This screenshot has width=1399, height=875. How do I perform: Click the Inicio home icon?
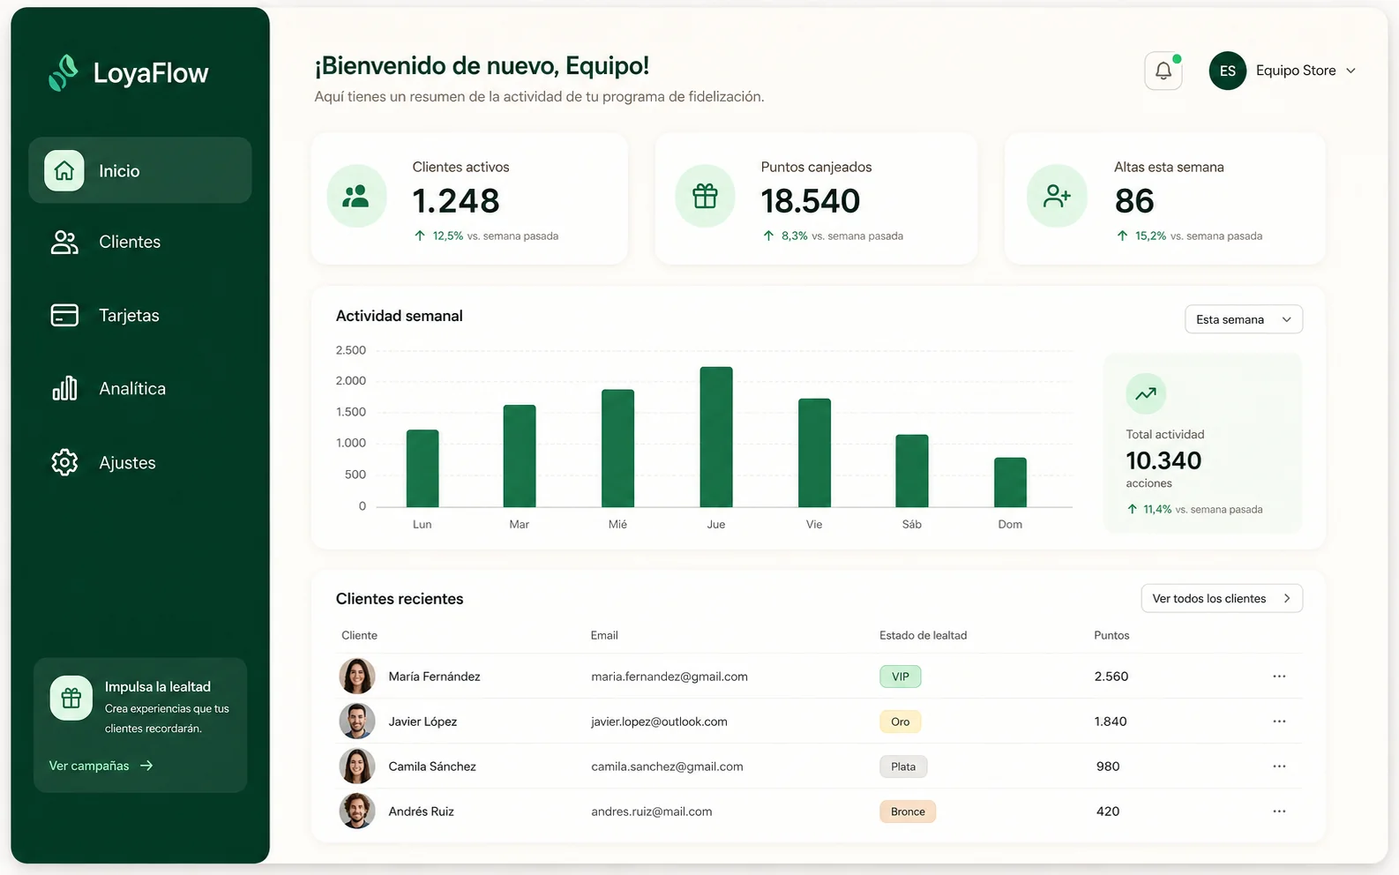[x=64, y=170]
